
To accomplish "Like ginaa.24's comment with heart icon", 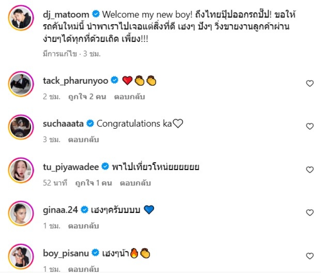I will [310, 213].
